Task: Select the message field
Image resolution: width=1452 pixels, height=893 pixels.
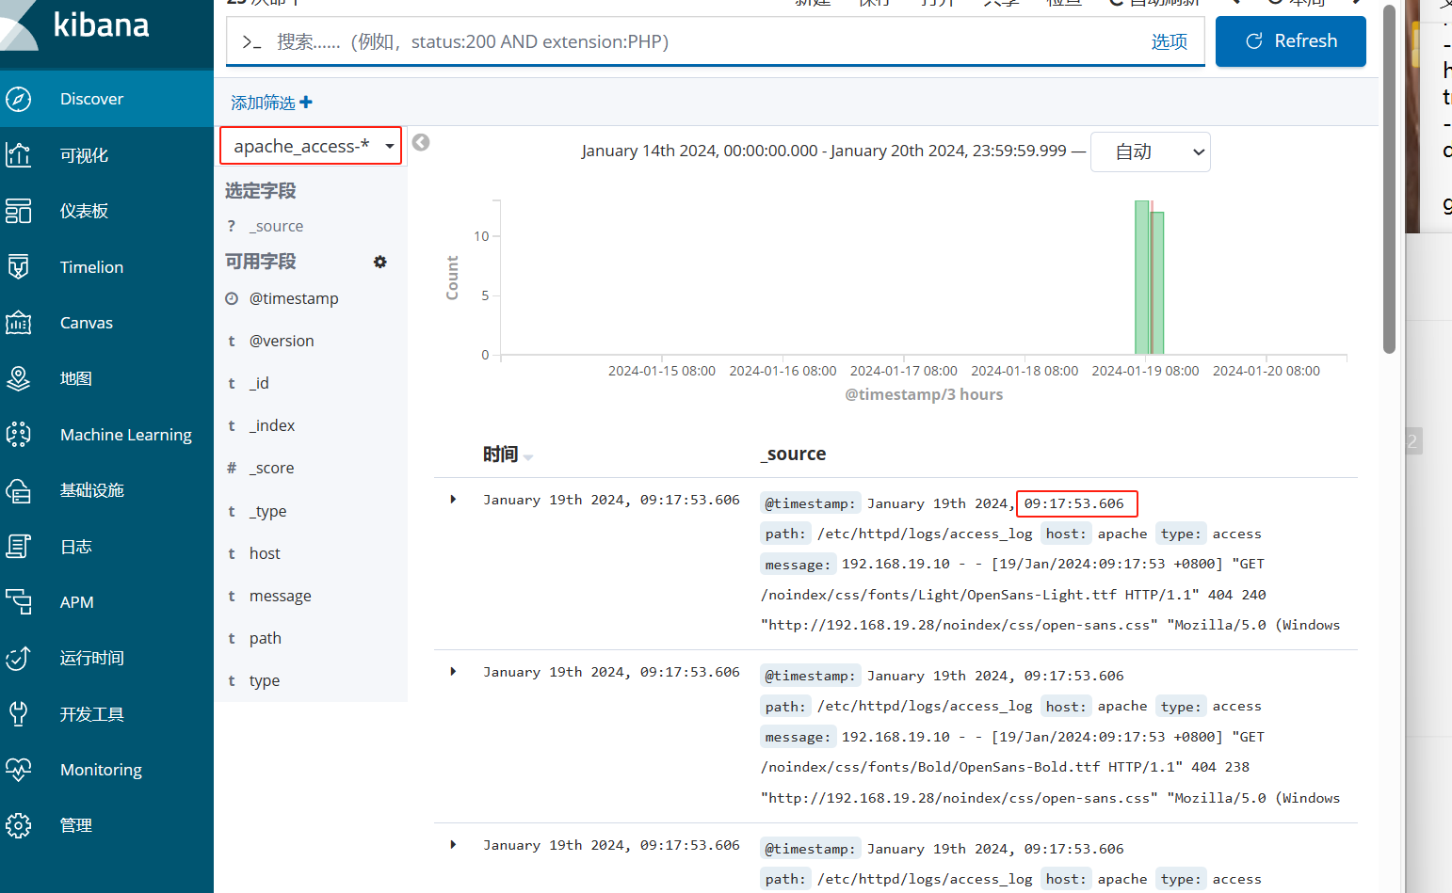Action: (x=280, y=596)
